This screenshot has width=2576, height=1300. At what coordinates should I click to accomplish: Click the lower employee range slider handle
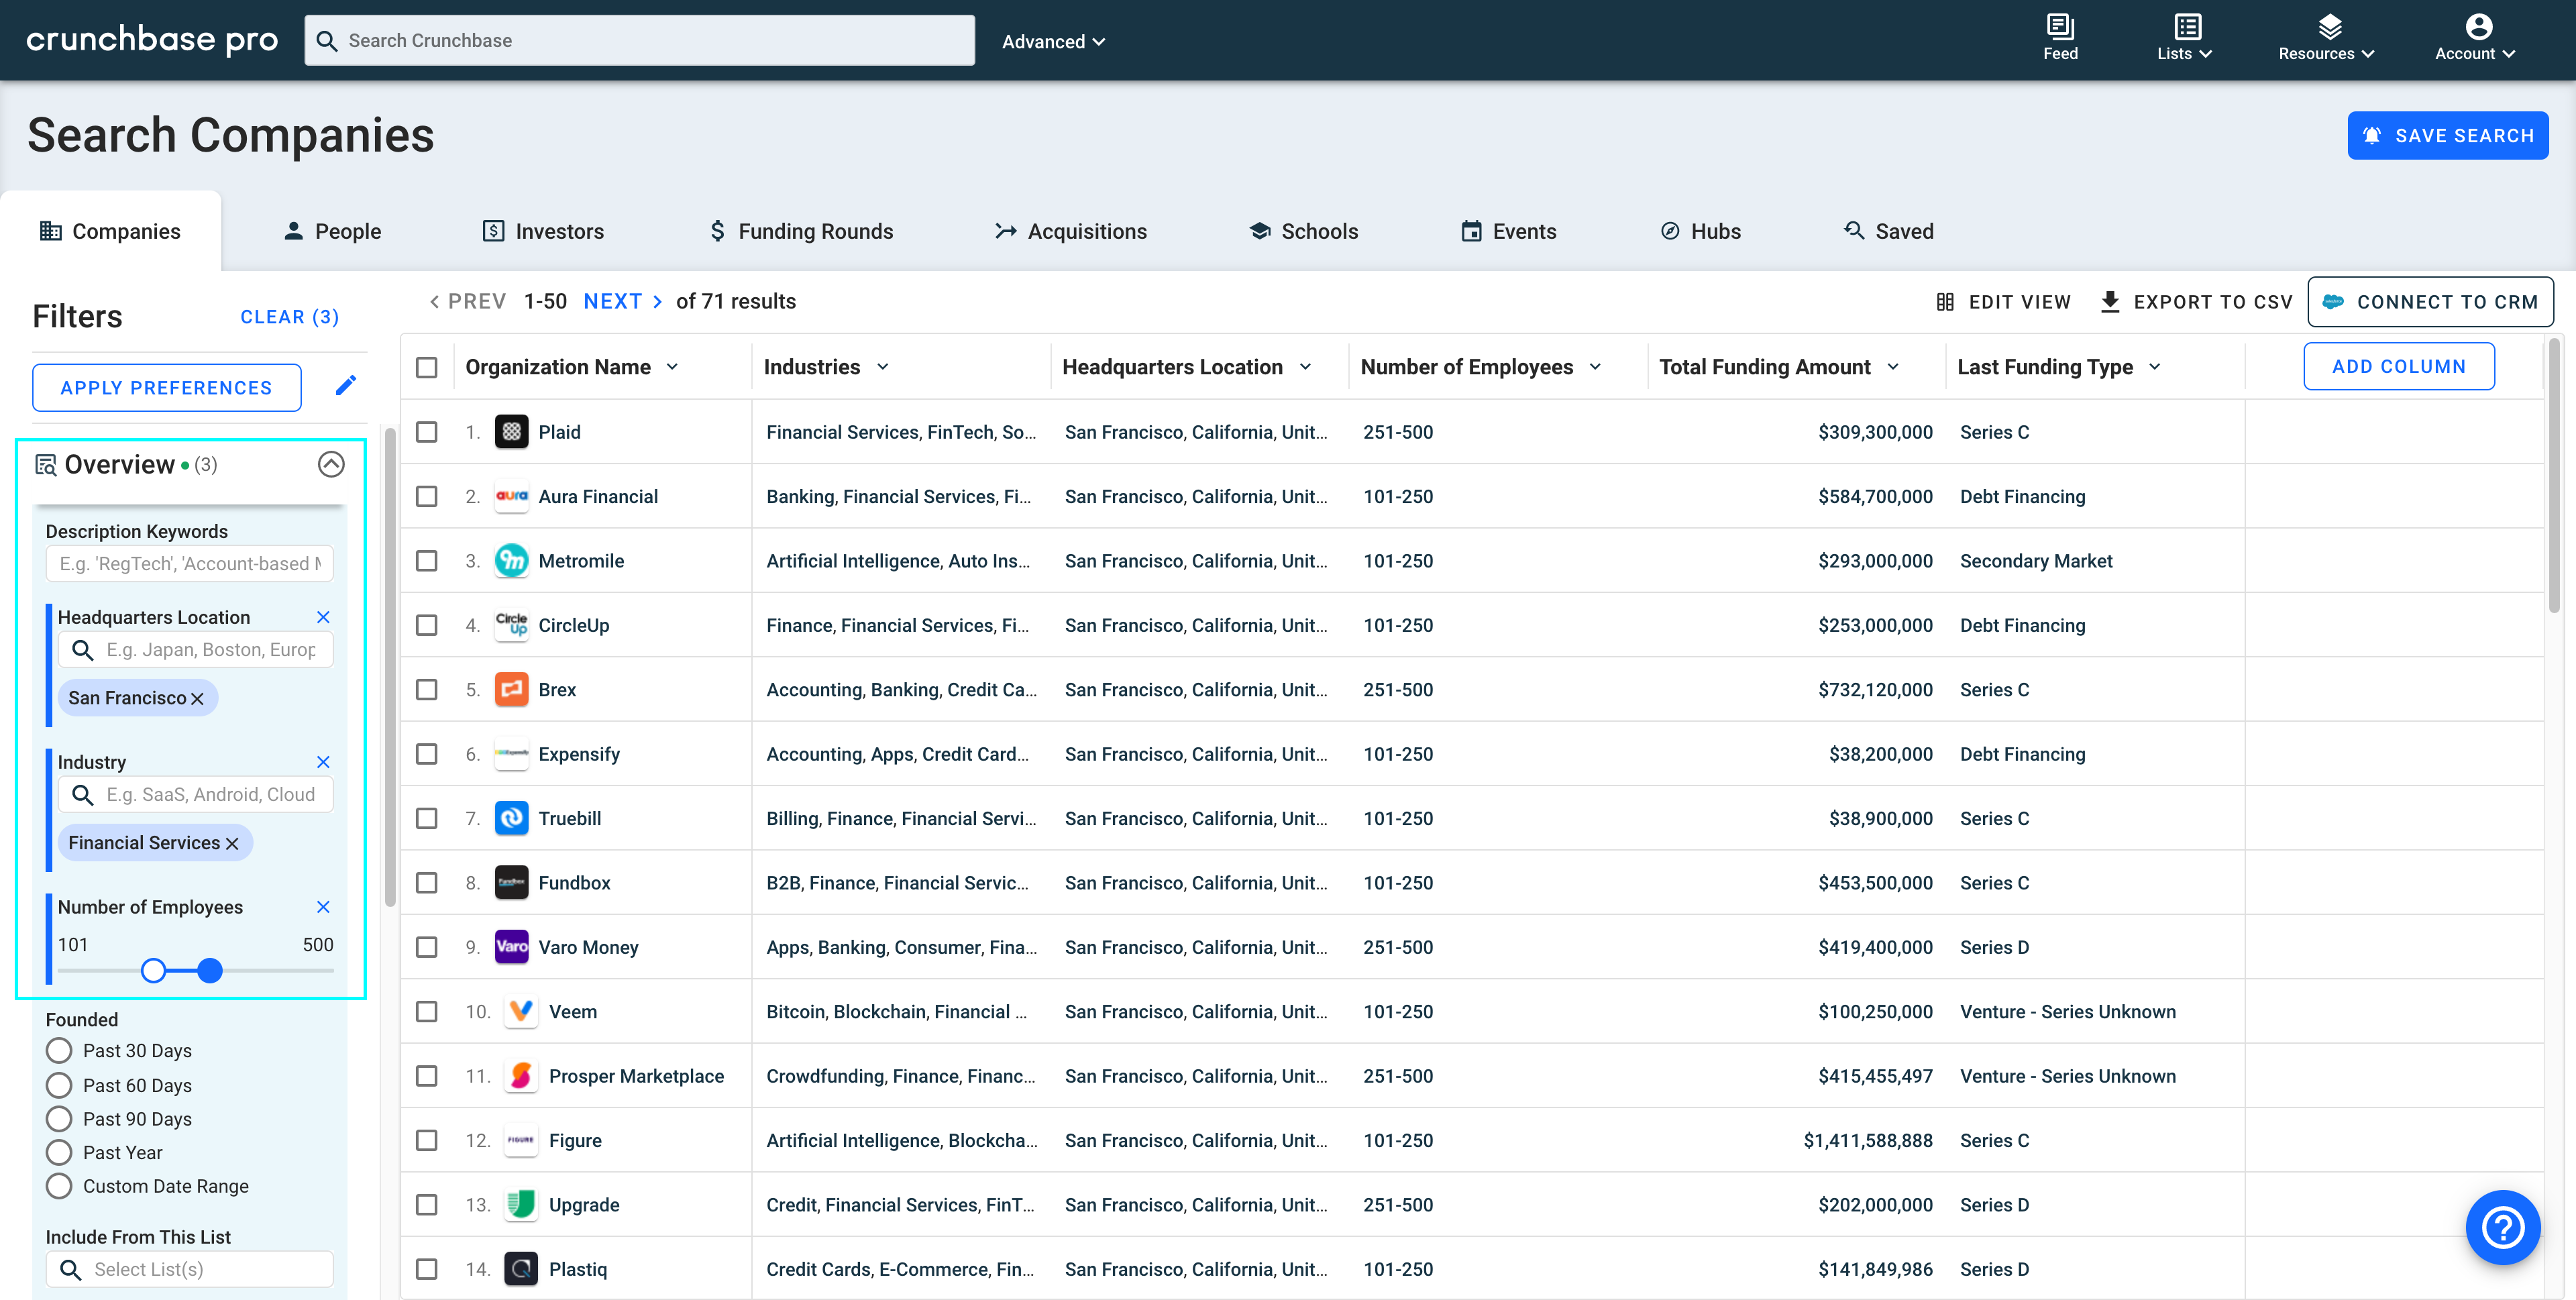coord(153,970)
